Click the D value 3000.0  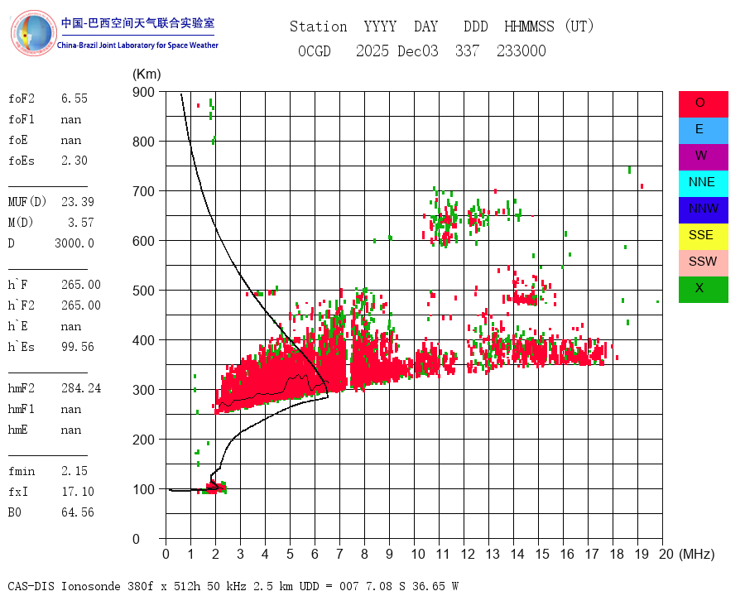[74, 243]
